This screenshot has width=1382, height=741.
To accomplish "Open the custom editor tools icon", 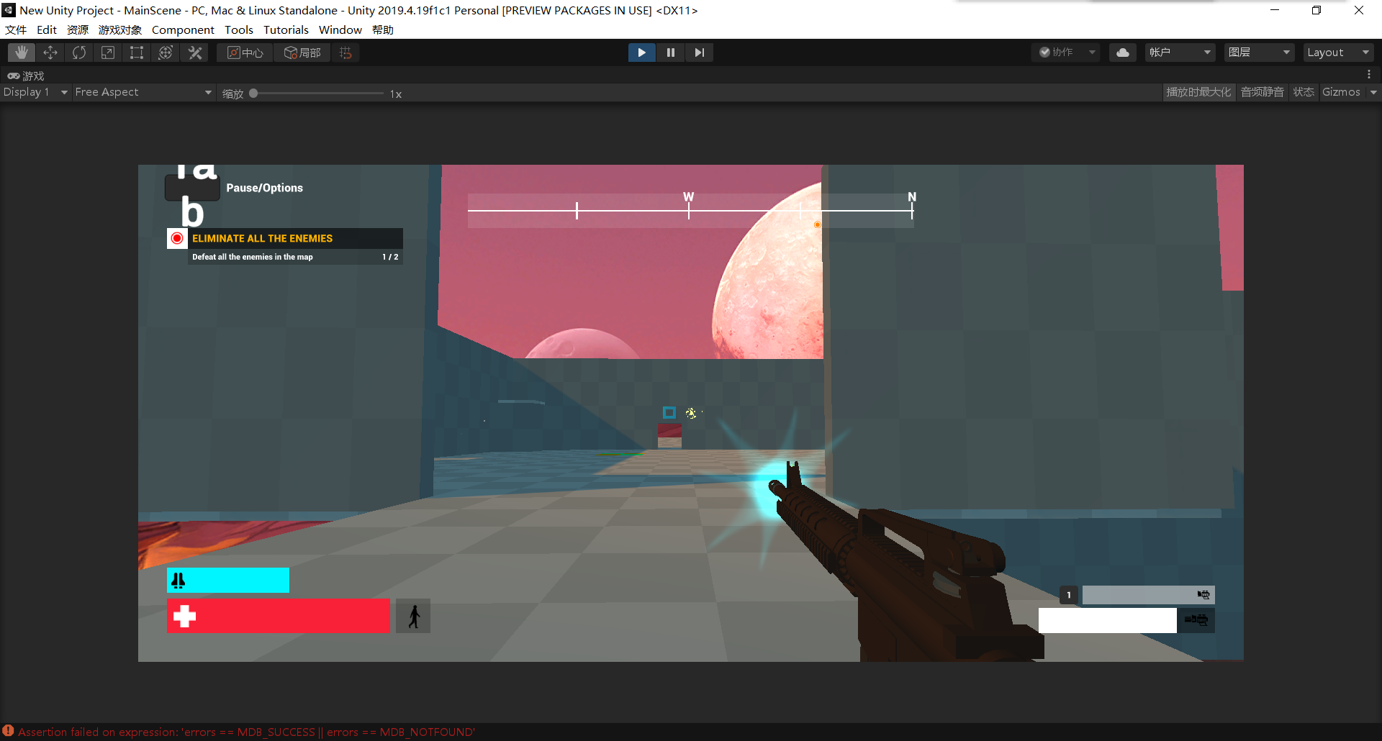I will coord(194,52).
